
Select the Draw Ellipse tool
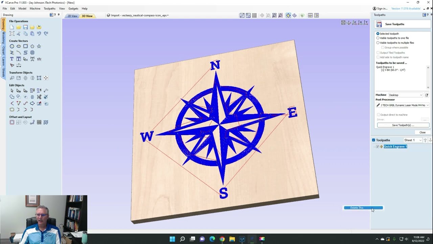pos(19,46)
